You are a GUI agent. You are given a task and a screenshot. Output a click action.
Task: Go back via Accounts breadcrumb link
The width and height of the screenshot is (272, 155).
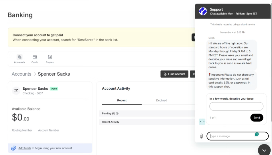(x=21, y=74)
